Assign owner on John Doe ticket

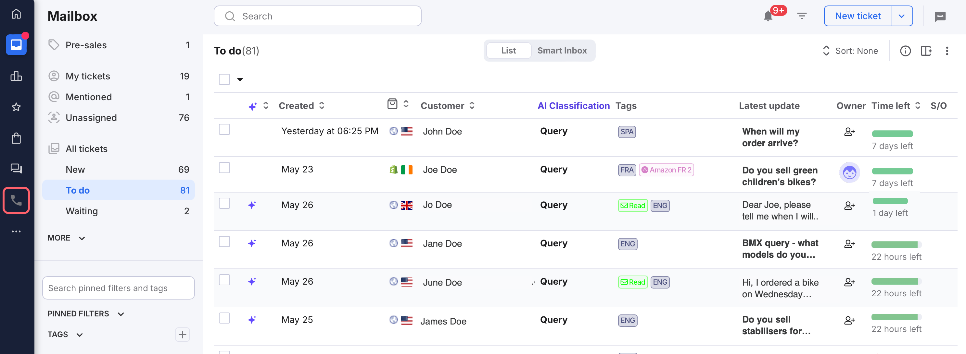tap(849, 132)
